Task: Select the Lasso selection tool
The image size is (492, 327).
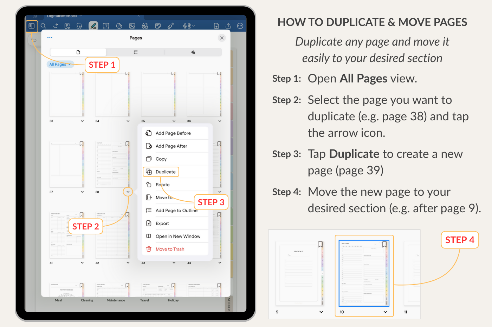Action: coord(79,26)
